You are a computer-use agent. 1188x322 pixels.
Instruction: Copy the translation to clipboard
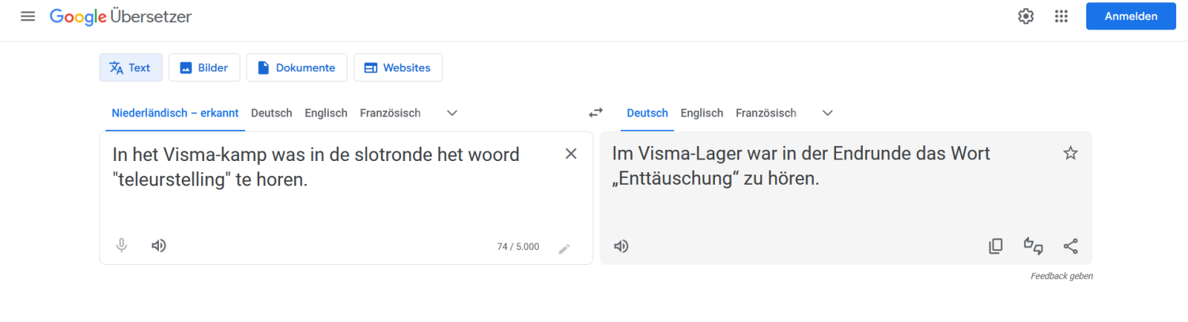(x=996, y=246)
